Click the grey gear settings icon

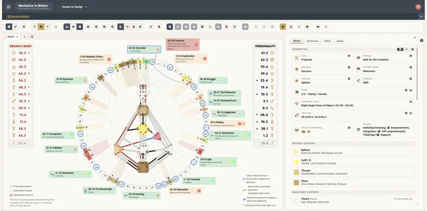[x=246, y=27]
